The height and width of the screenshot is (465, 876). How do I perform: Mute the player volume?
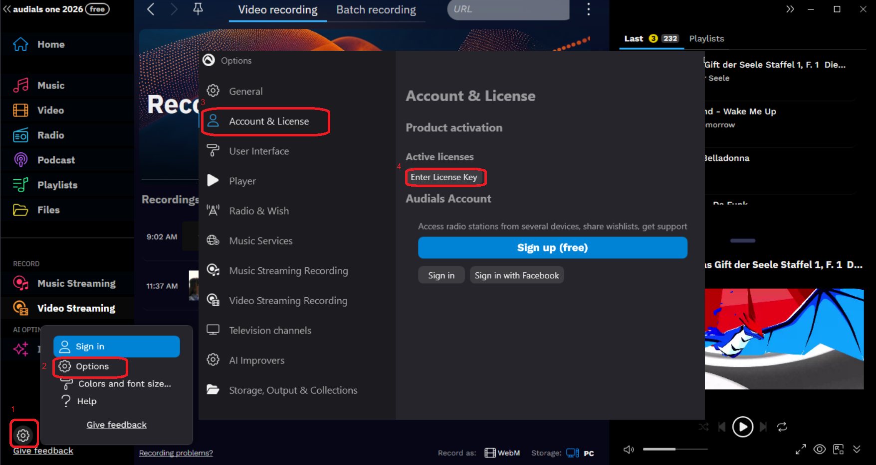pos(628,449)
